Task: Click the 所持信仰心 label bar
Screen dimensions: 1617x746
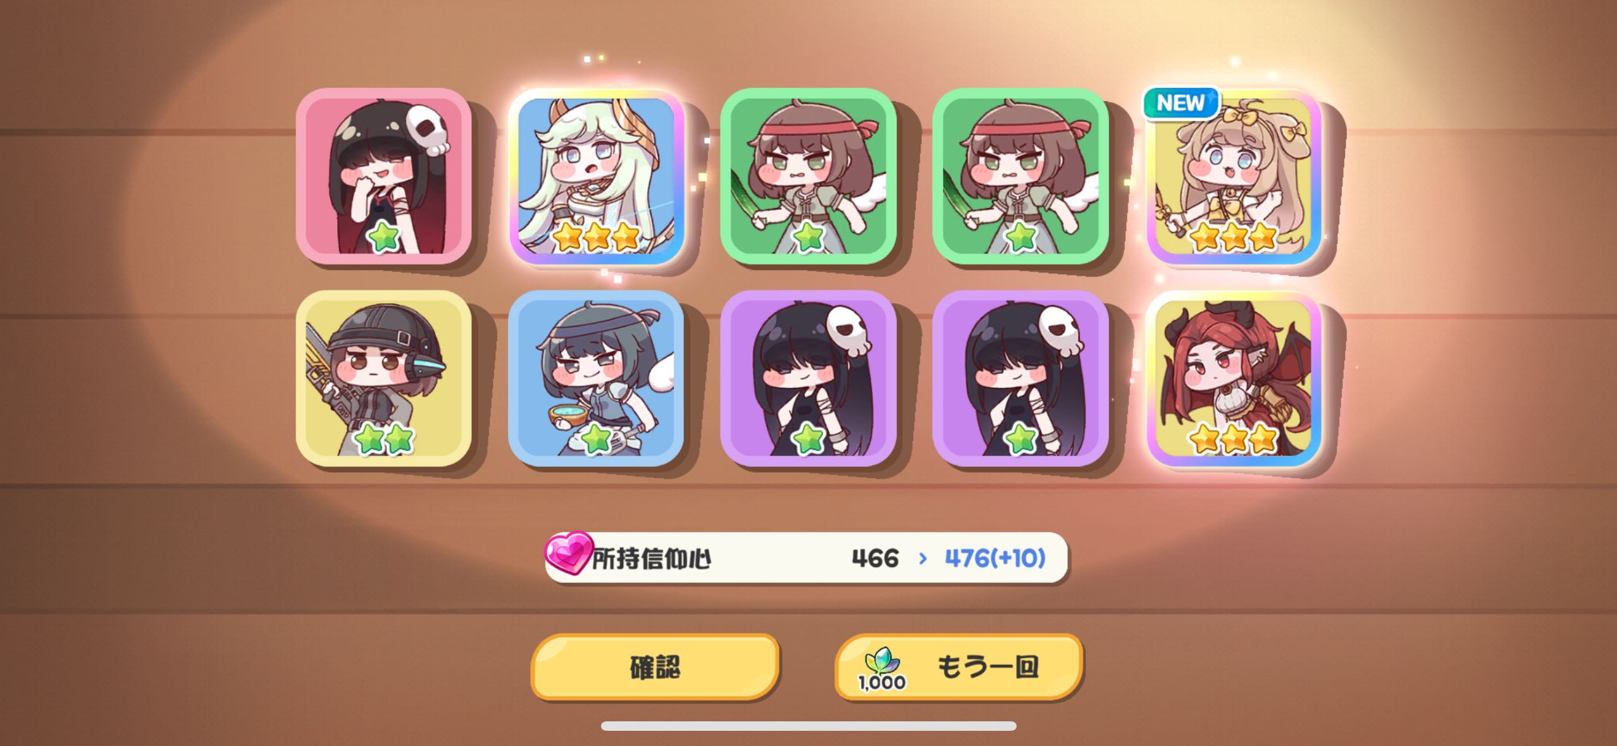Action: point(806,558)
